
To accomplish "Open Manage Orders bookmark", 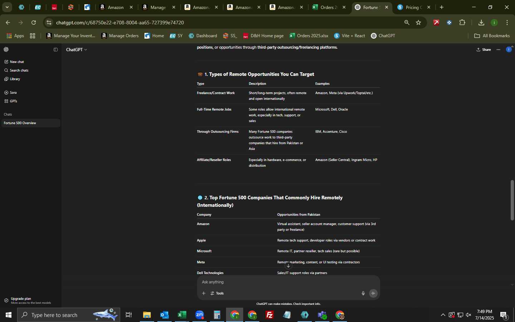I will click(120, 36).
